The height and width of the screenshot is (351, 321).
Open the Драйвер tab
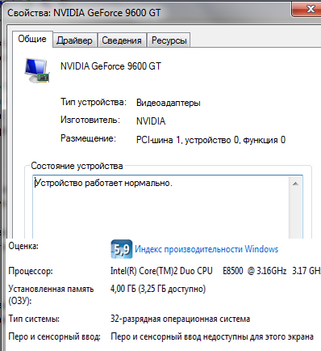pos(74,40)
